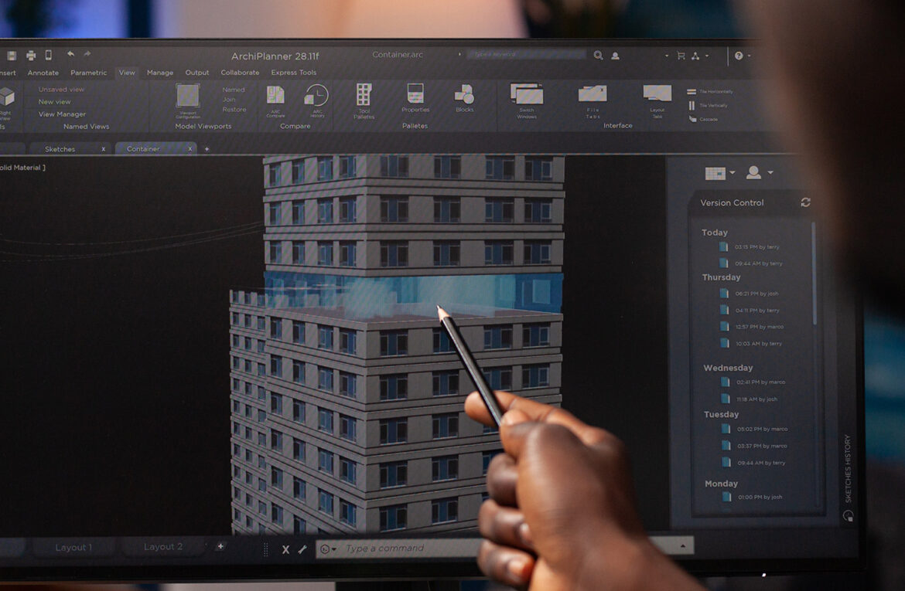905x591 pixels.
Task: Click the person icon above Version Control
Action: click(x=753, y=172)
